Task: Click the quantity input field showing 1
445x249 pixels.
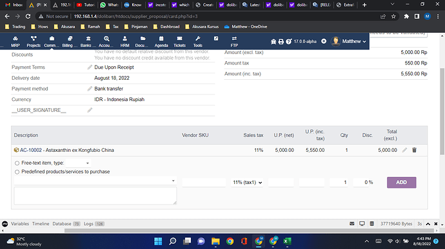Action: [339, 183]
